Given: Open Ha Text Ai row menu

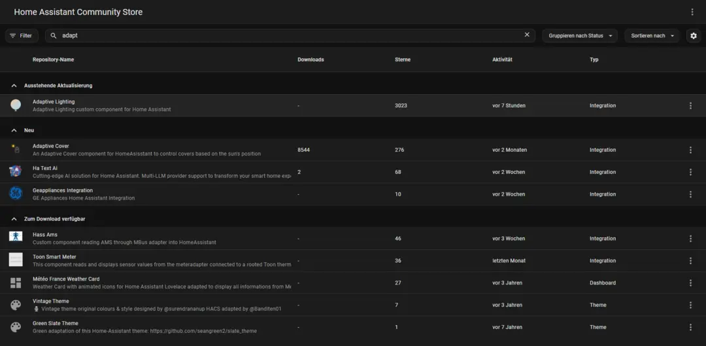Looking at the screenshot, I should (690, 172).
